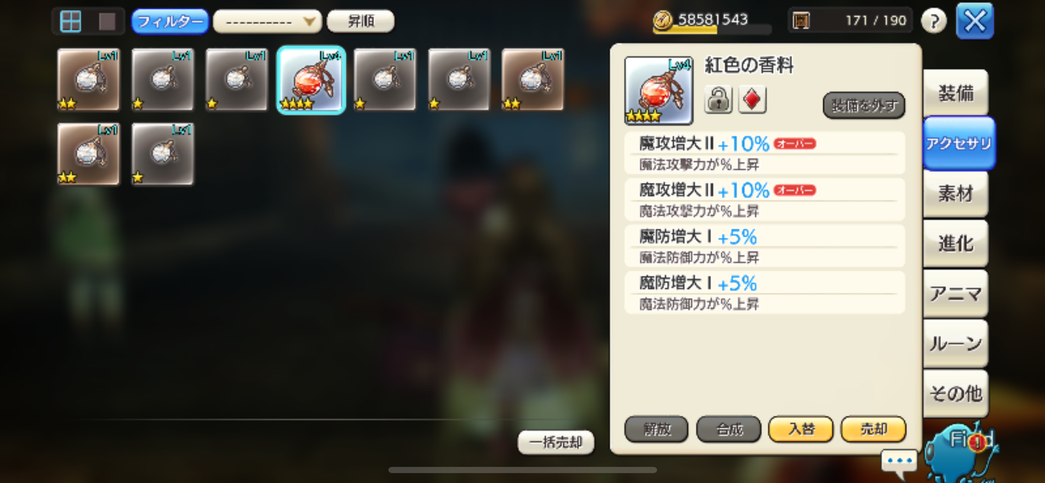Viewport: 1045px width, 483px height.
Task: Tap the red diamond icon
Action: [x=752, y=100]
